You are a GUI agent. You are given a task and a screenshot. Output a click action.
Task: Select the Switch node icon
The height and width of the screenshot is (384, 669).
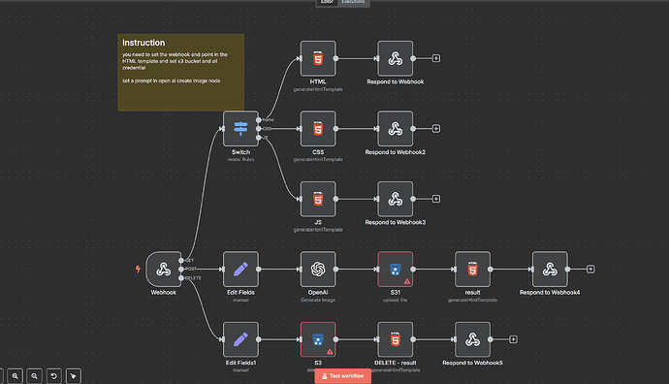[240, 128]
